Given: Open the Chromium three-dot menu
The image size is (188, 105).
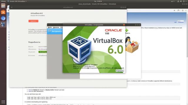Looking at the screenshot, I should [x=186, y=10].
